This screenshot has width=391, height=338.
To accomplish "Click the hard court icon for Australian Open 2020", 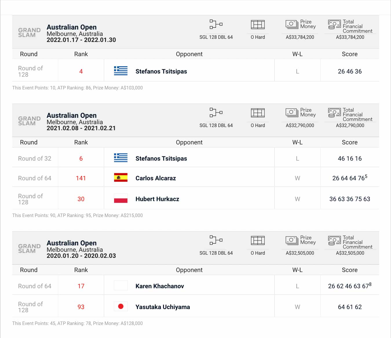I will click(x=258, y=240).
